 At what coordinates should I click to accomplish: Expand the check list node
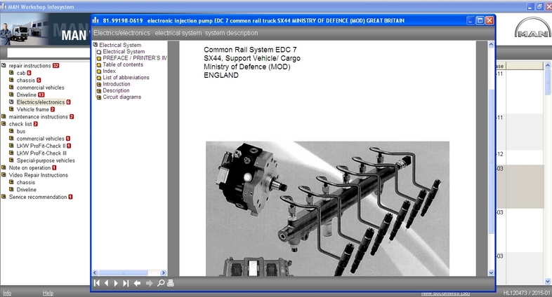pyautogui.click(x=4, y=123)
